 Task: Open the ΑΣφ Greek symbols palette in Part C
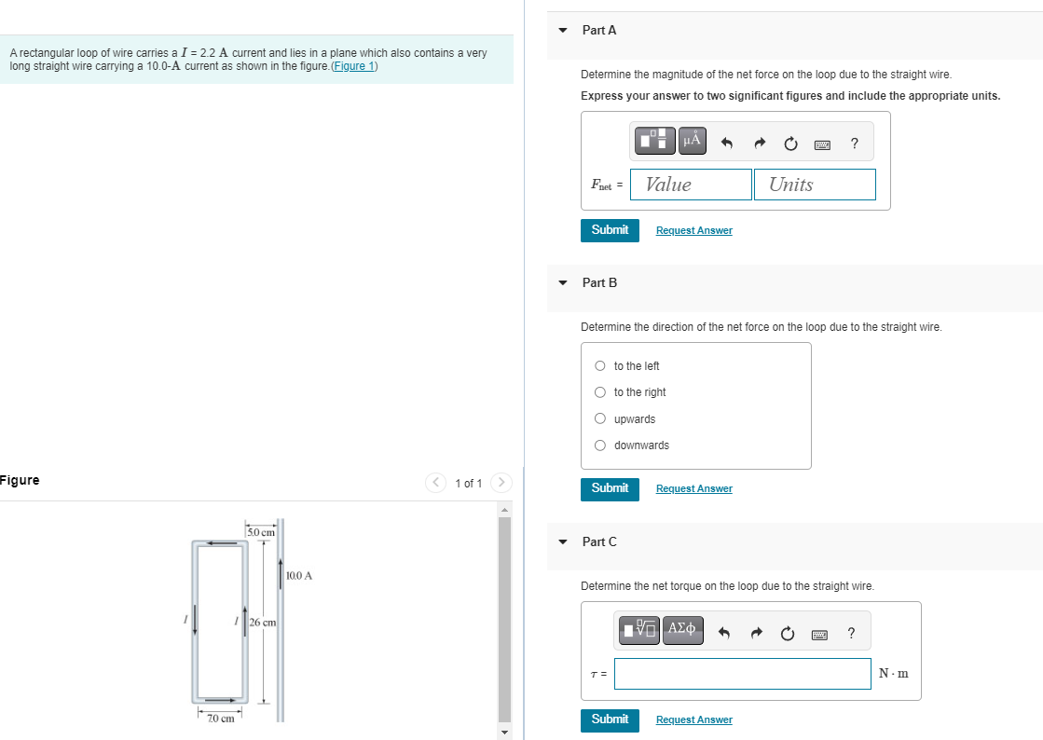(683, 630)
